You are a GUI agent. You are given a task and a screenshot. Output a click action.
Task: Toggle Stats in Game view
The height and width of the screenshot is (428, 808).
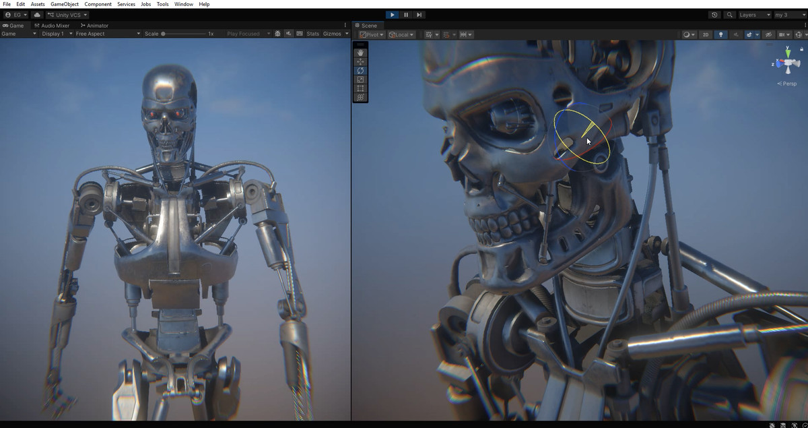313,34
